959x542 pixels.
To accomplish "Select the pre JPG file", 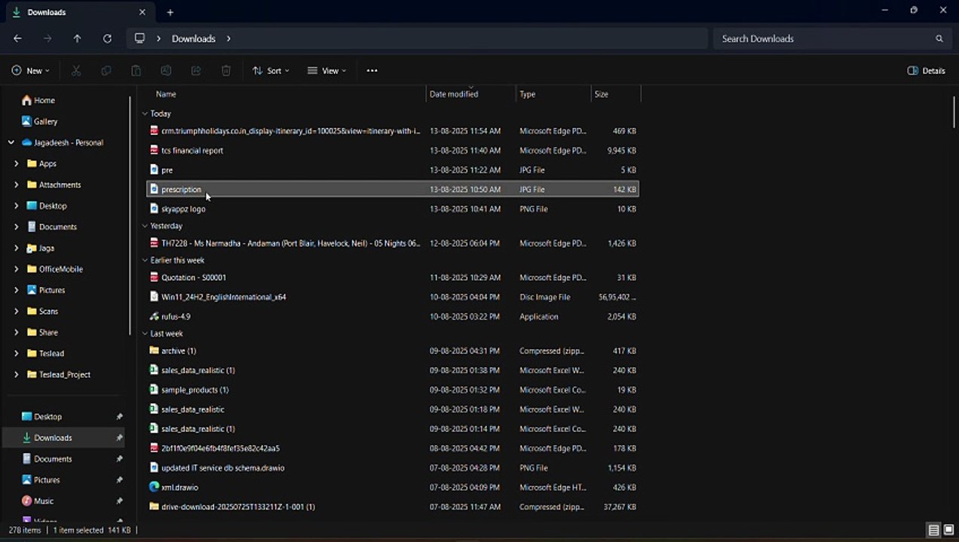I will [392, 170].
